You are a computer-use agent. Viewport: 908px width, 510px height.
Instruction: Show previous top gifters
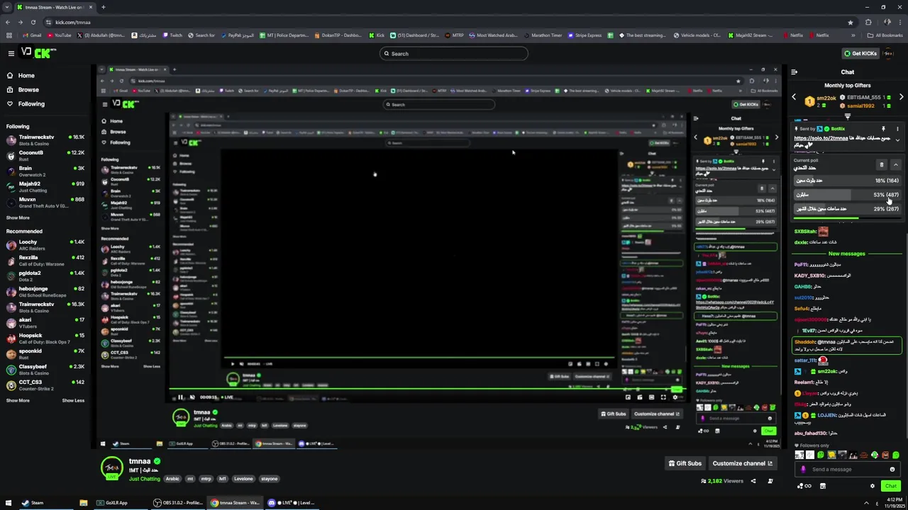[x=794, y=97]
